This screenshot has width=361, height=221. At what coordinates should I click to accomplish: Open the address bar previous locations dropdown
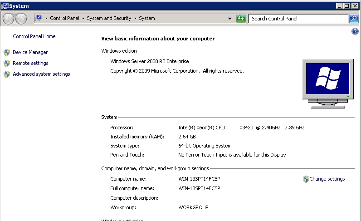click(x=229, y=19)
